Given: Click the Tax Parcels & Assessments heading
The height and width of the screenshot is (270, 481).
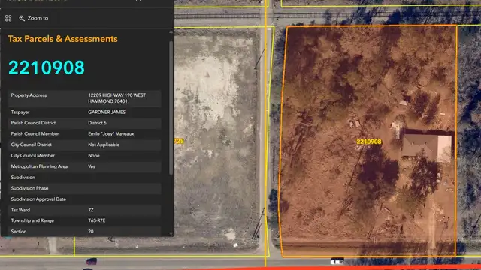Looking at the screenshot, I should point(63,39).
